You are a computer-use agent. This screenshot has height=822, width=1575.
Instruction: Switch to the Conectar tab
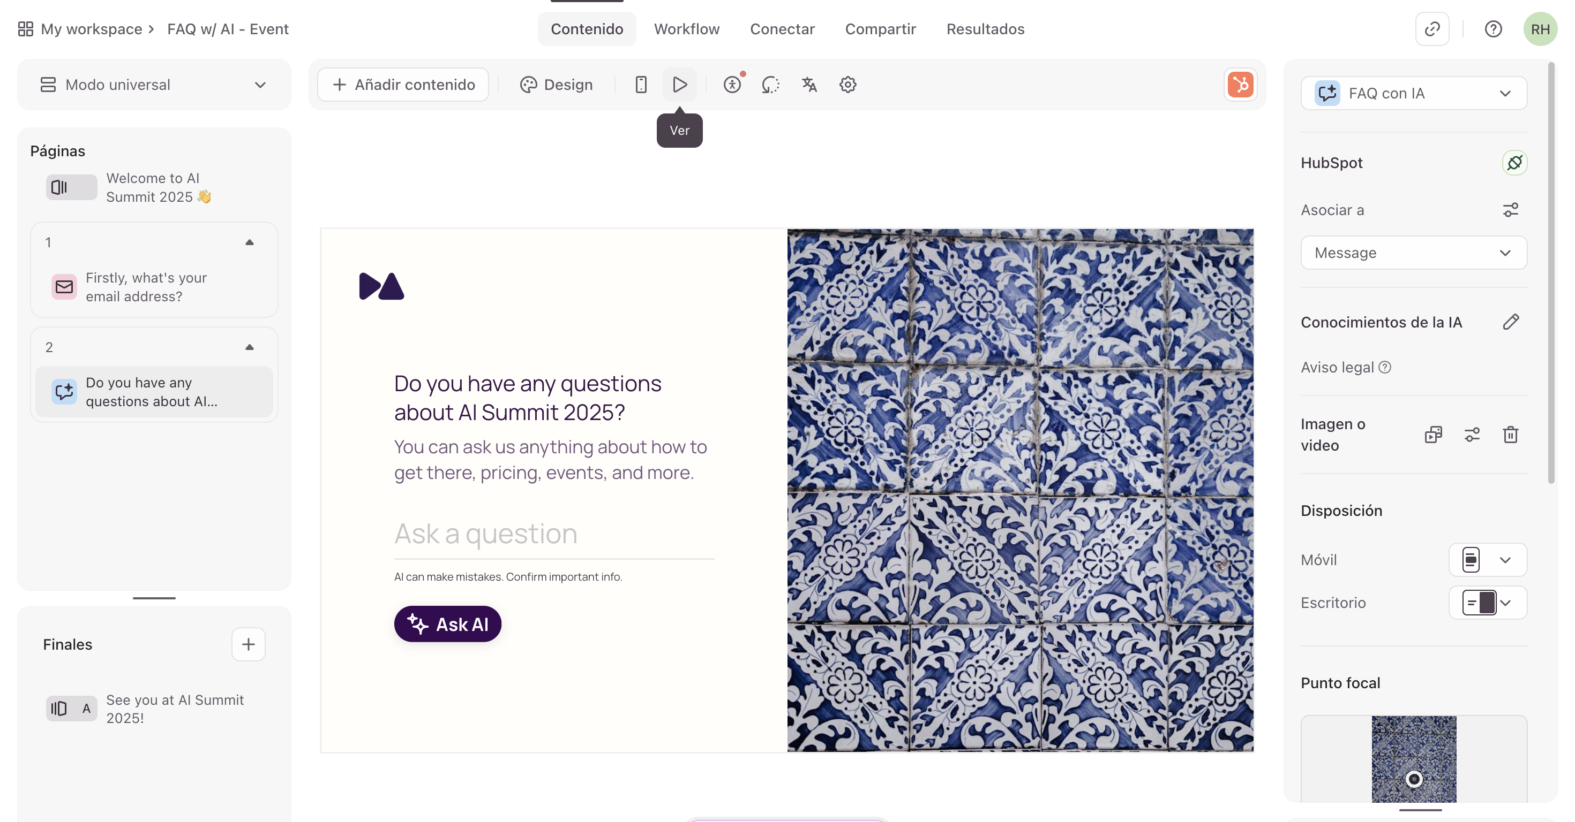pyautogui.click(x=782, y=29)
